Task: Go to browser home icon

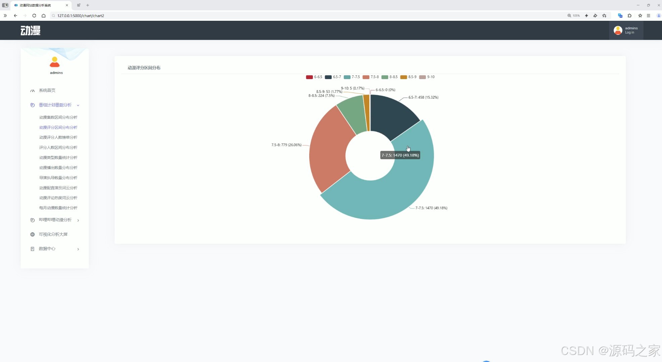Action: (44, 16)
